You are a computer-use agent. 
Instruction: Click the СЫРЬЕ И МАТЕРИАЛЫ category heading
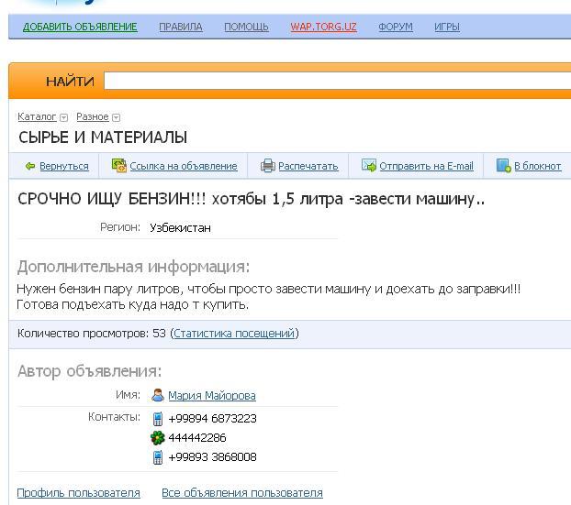click(103, 137)
